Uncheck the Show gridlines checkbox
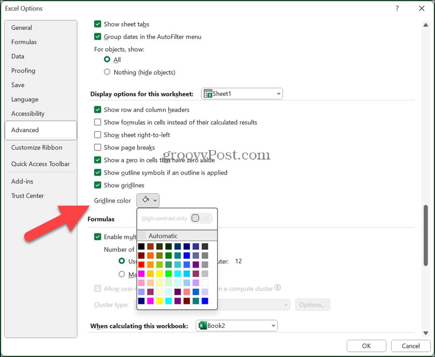435x357 pixels. [x=97, y=185]
